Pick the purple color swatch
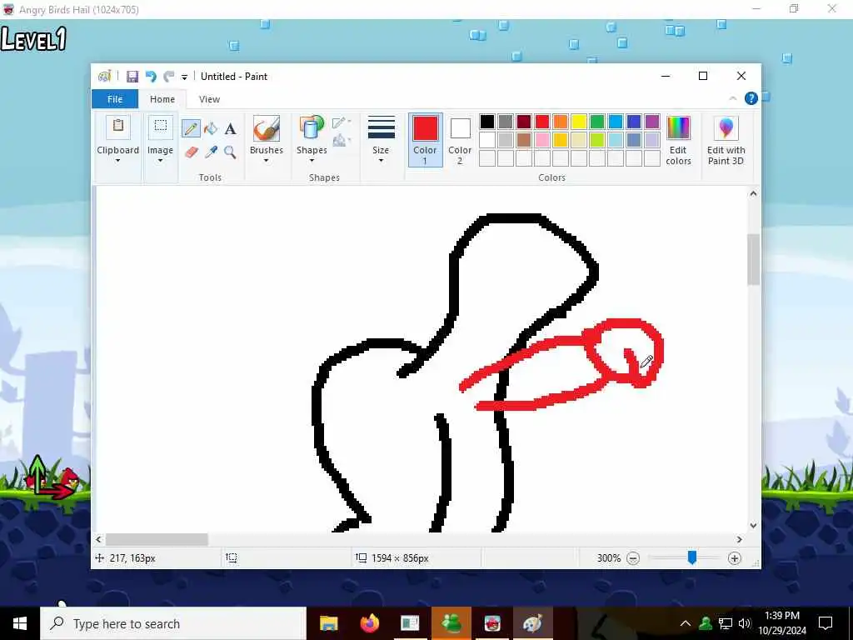Image resolution: width=853 pixels, height=640 pixels. [651, 122]
